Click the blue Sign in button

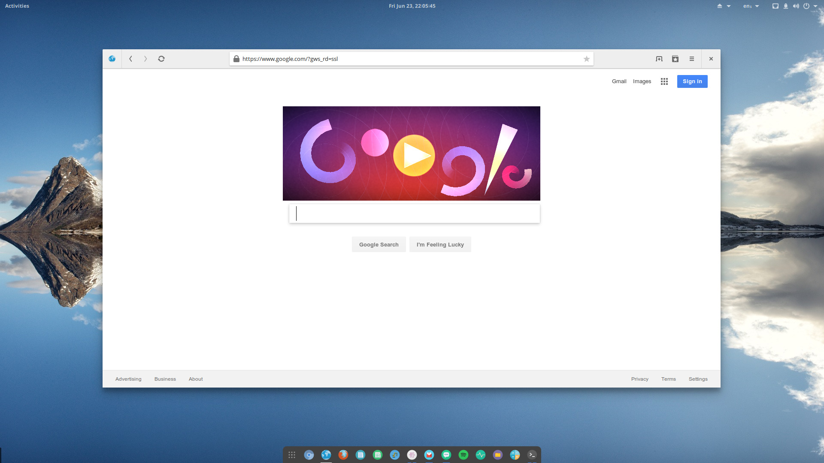click(692, 81)
